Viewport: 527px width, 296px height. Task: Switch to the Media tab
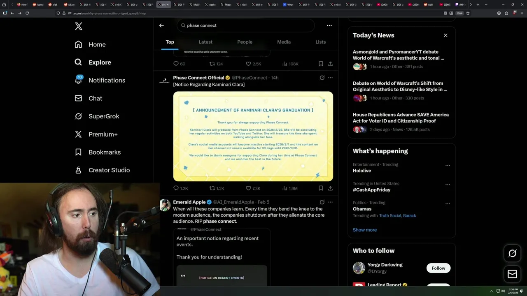pyautogui.click(x=284, y=42)
